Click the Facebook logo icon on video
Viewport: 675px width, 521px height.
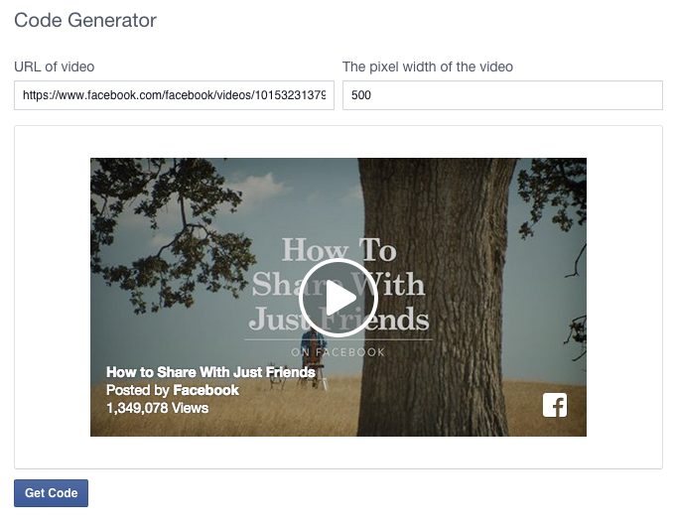(x=555, y=405)
